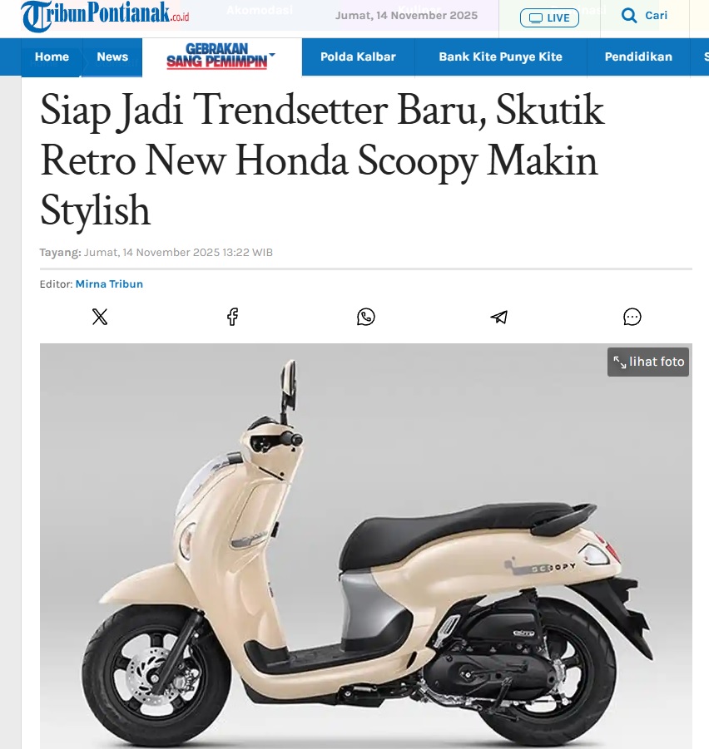Open the Honda Scoopy article photo
This screenshot has height=749, width=709.
coord(366,546)
